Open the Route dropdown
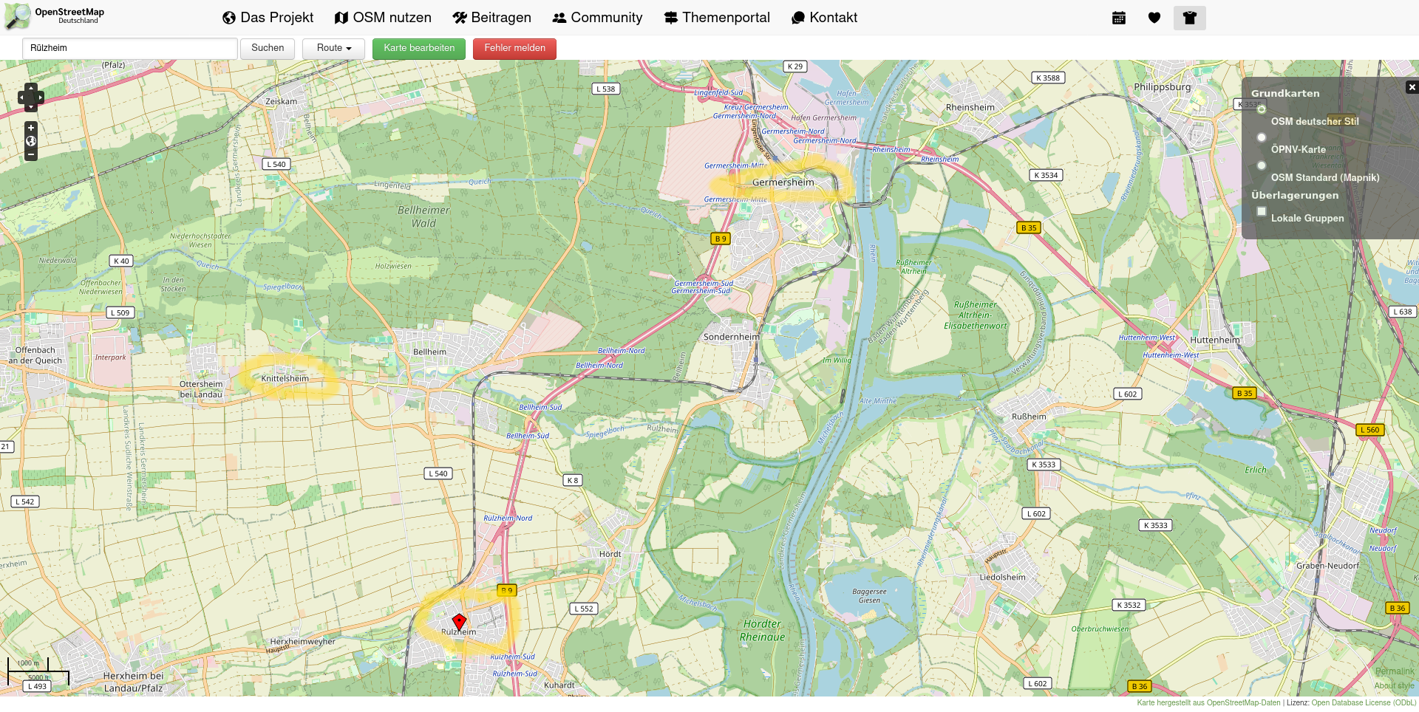 (333, 48)
